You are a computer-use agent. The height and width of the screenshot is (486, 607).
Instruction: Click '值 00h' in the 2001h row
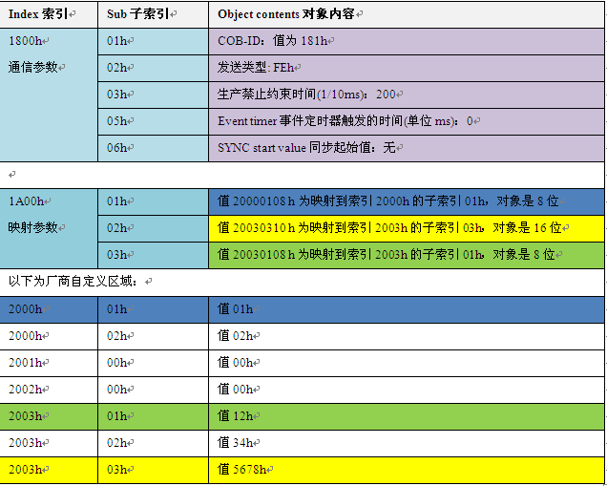tap(407, 363)
